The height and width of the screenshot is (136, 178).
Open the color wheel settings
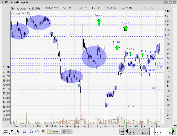pos(24,131)
